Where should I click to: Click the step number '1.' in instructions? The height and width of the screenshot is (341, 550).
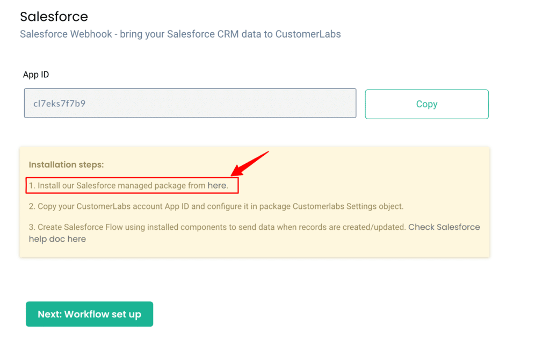(32, 186)
